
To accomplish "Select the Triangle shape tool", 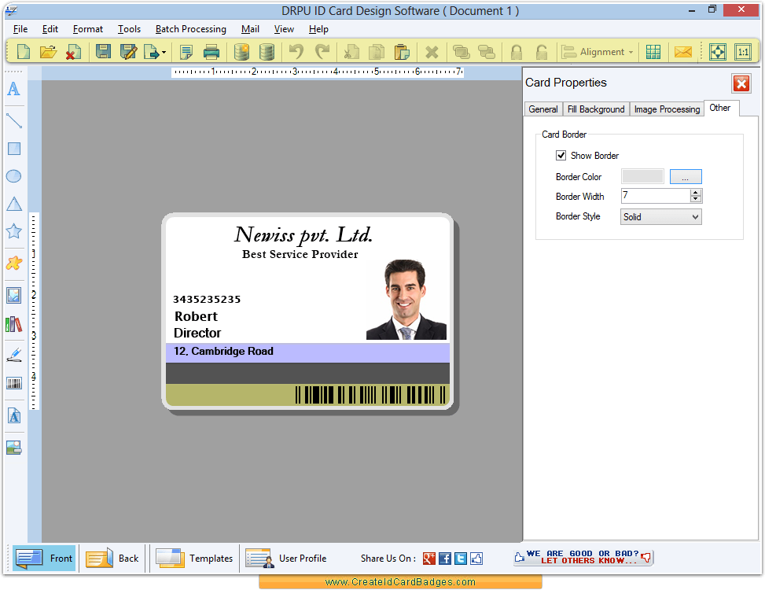I will [x=14, y=204].
